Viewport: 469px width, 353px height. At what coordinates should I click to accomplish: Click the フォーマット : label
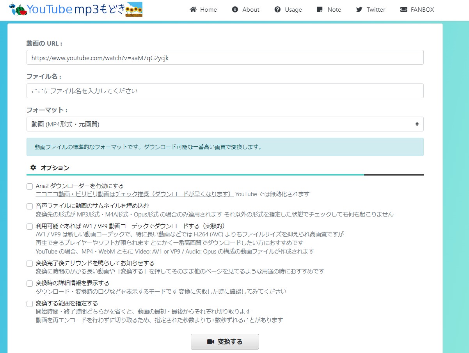click(x=47, y=110)
